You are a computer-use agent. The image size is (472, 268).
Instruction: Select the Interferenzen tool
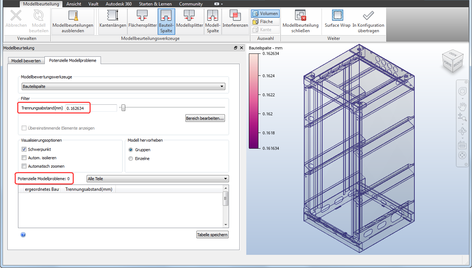pos(235,21)
